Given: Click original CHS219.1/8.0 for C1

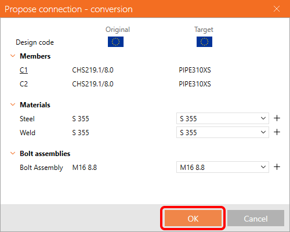Looking at the screenshot, I should [x=93, y=70].
